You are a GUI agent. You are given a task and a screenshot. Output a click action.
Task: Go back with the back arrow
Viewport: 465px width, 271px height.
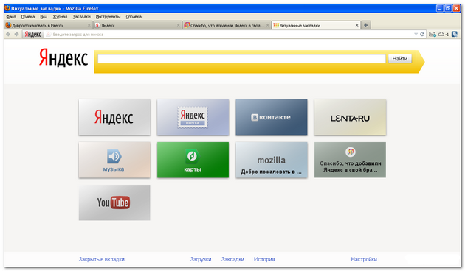(8, 35)
